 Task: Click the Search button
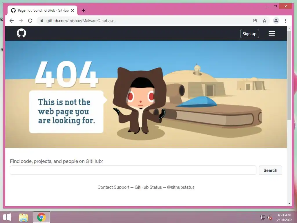270,170
